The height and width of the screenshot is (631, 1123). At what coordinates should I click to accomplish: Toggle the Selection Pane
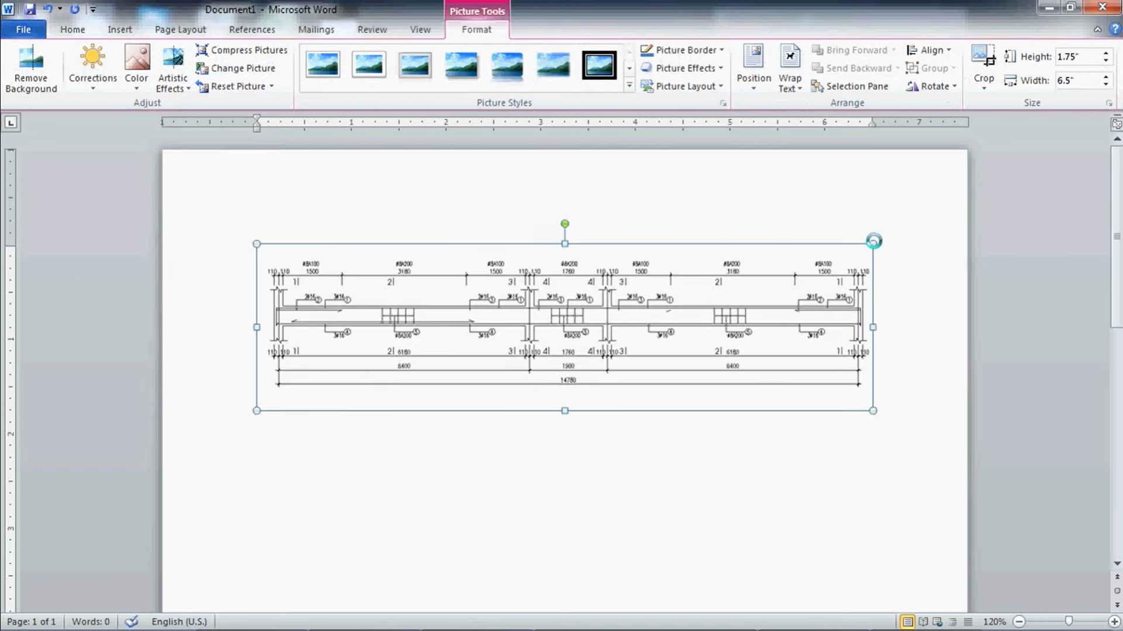(850, 86)
